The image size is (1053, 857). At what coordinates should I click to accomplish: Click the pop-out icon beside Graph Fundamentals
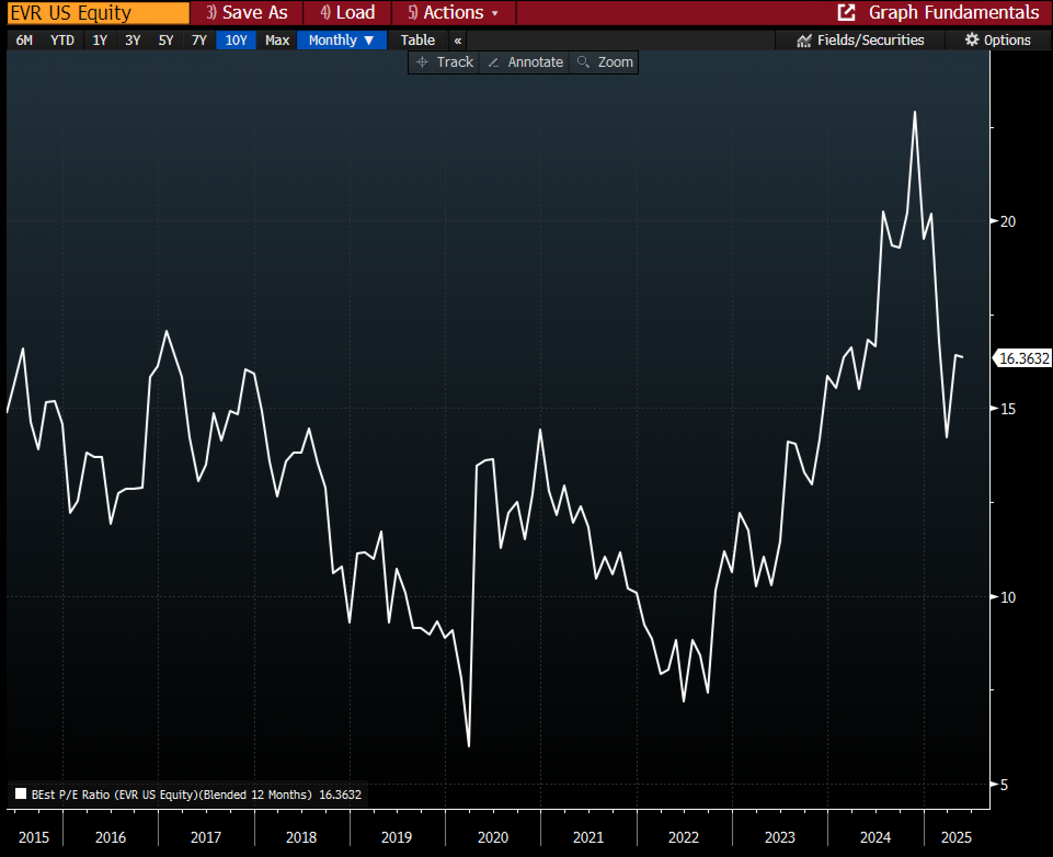[x=846, y=12]
